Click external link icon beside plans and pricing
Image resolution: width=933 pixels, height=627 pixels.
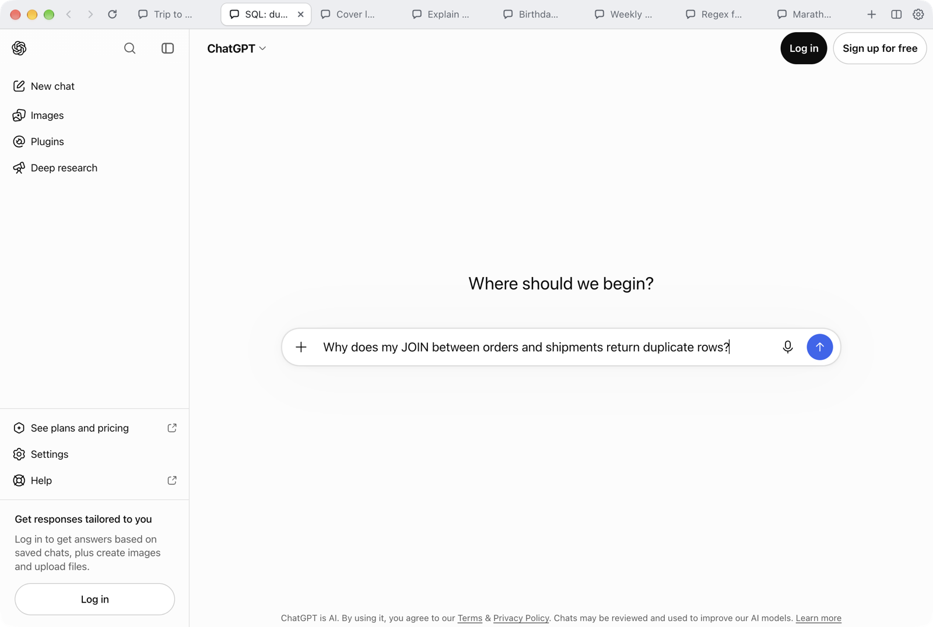pos(172,428)
